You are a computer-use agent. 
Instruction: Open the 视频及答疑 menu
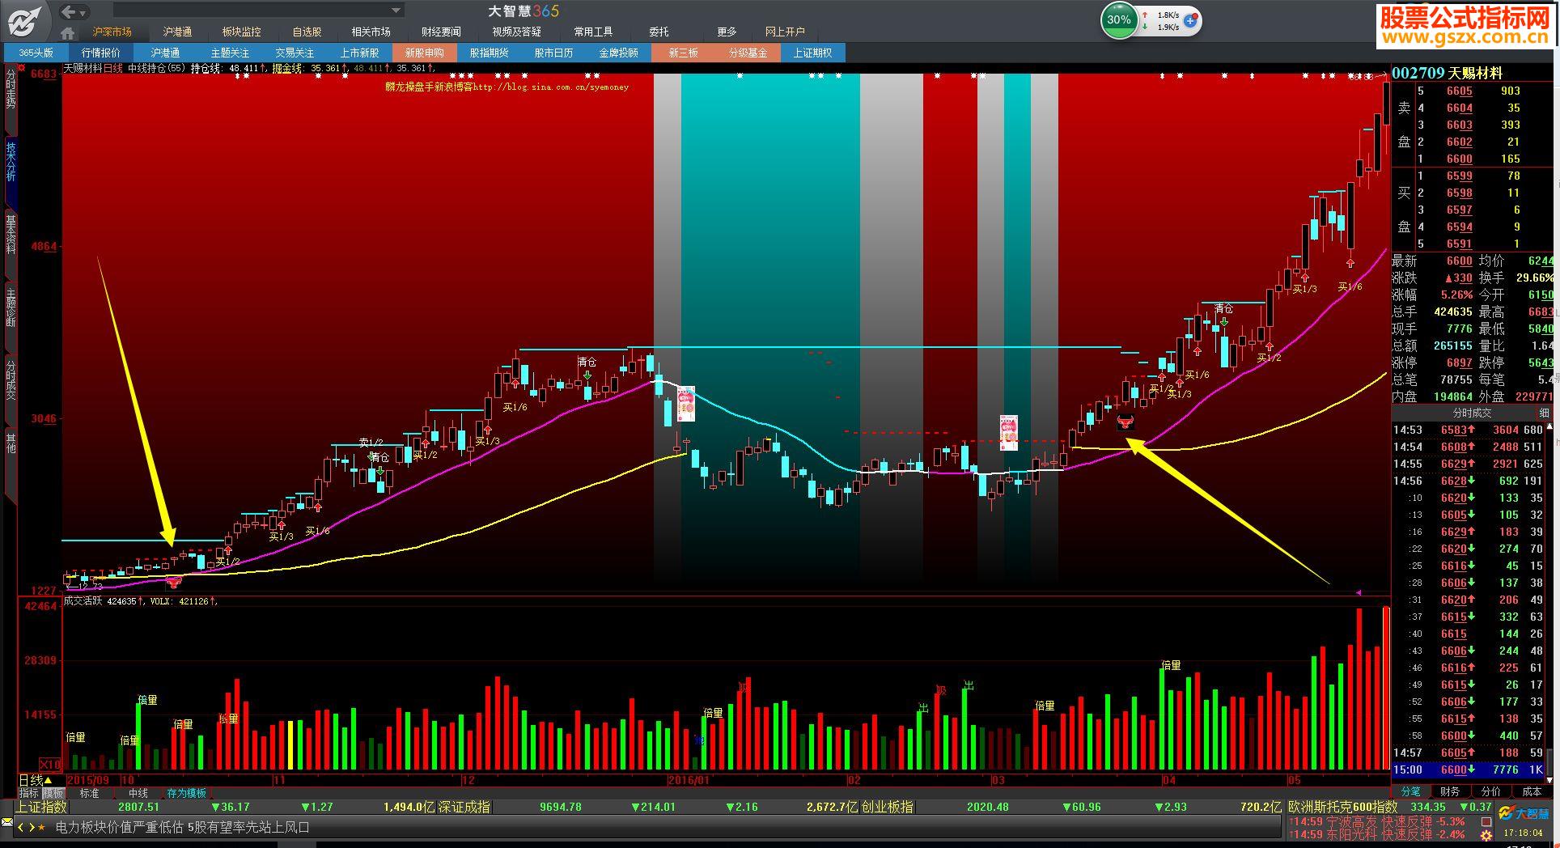pyautogui.click(x=516, y=32)
